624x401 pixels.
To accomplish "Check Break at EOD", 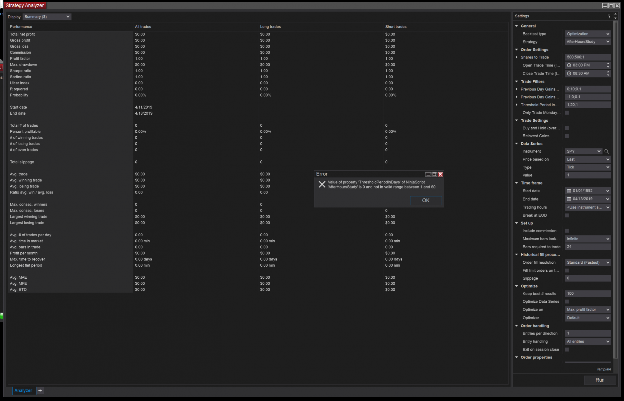I will 567,216.
